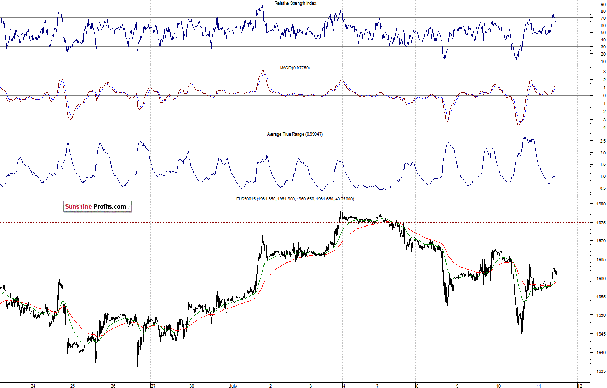Click the 0 value on MACD axis
Viewport: 607px width, 388px height.
(x=603, y=96)
